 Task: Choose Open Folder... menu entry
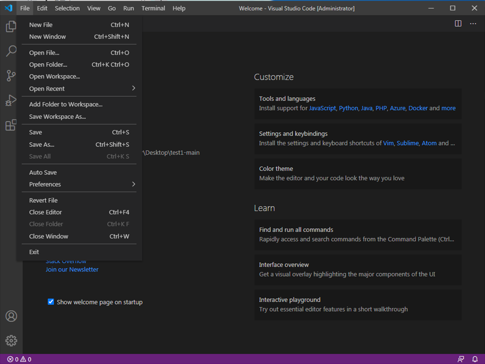(x=79, y=64)
